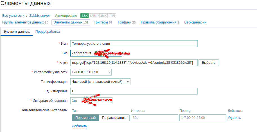The image size is (257, 132).
Task: Click the IPMI availability indicator
Action: tap(112, 16)
